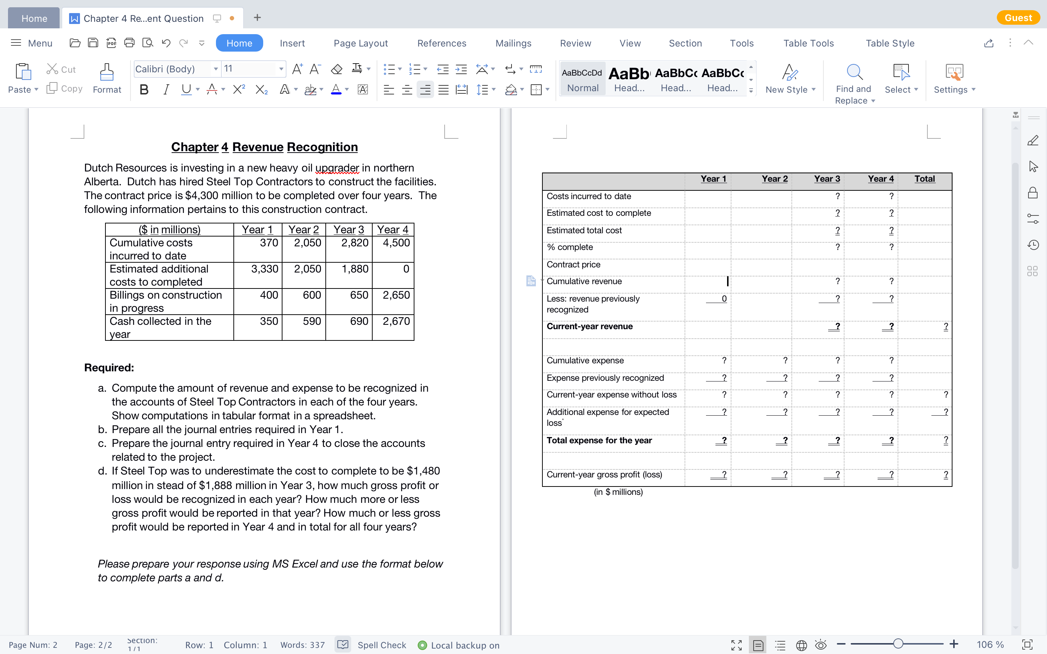Open the Page Layout tab
Screen dimensions: 1047x654
pyautogui.click(x=360, y=43)
